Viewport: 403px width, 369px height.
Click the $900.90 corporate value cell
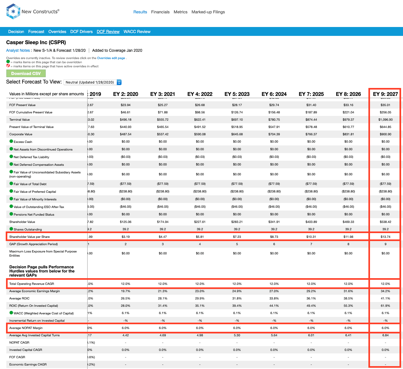point(386,134)
